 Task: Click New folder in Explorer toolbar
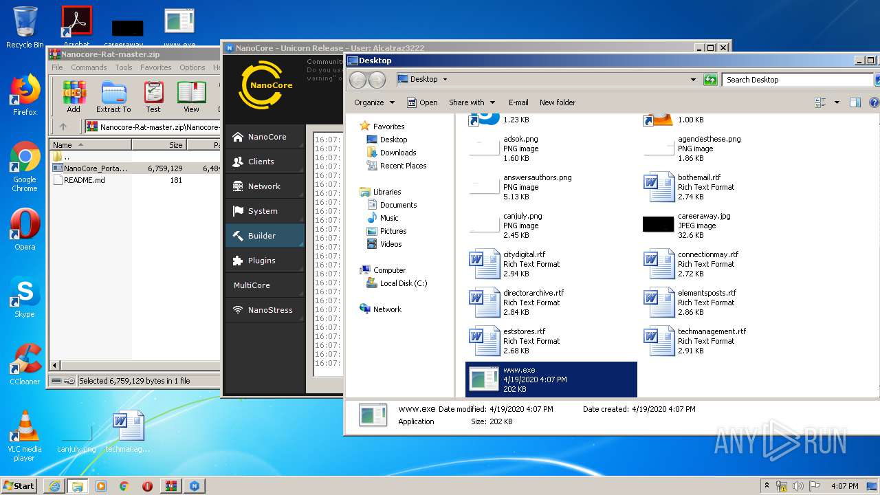pyautogui.click(x=558, y=102)
